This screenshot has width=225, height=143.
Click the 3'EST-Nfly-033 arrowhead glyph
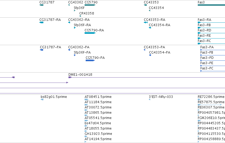pos(150,99)
